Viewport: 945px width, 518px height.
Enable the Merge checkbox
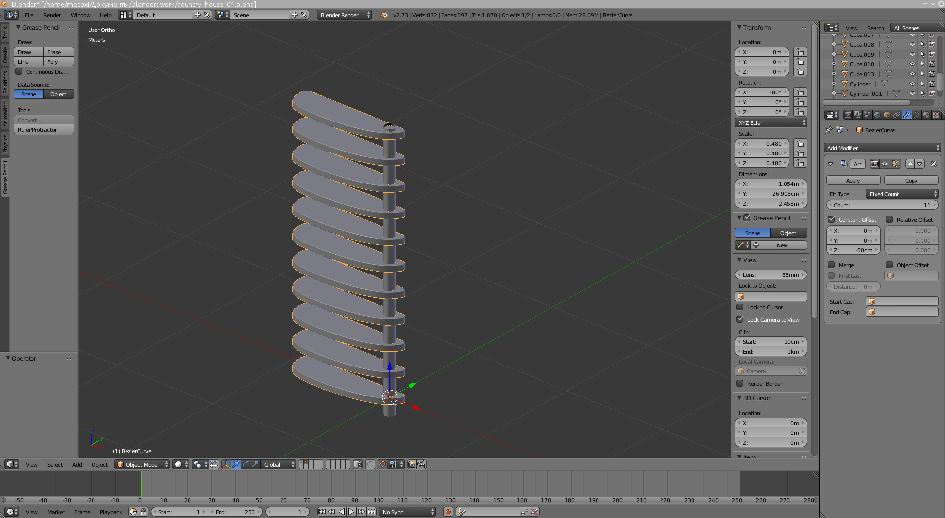pos(832,265)
